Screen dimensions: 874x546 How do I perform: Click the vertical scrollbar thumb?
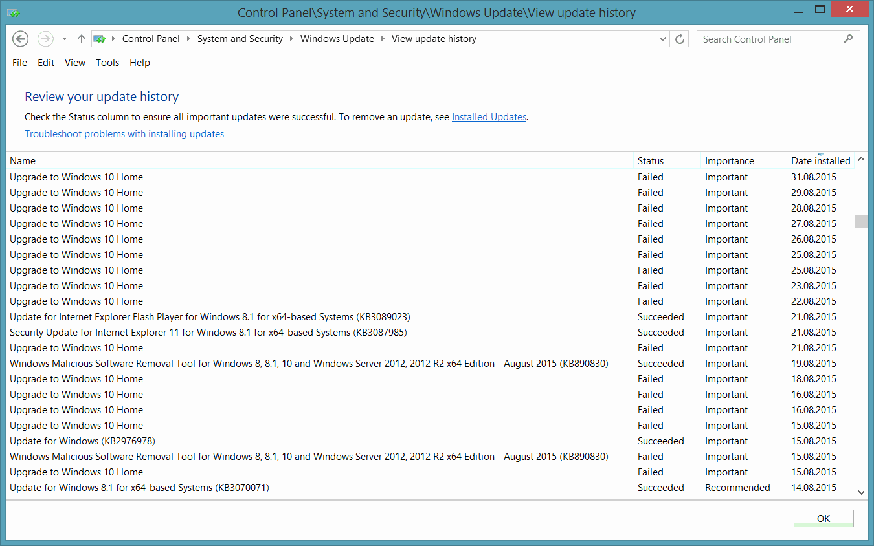click(860, 221)
